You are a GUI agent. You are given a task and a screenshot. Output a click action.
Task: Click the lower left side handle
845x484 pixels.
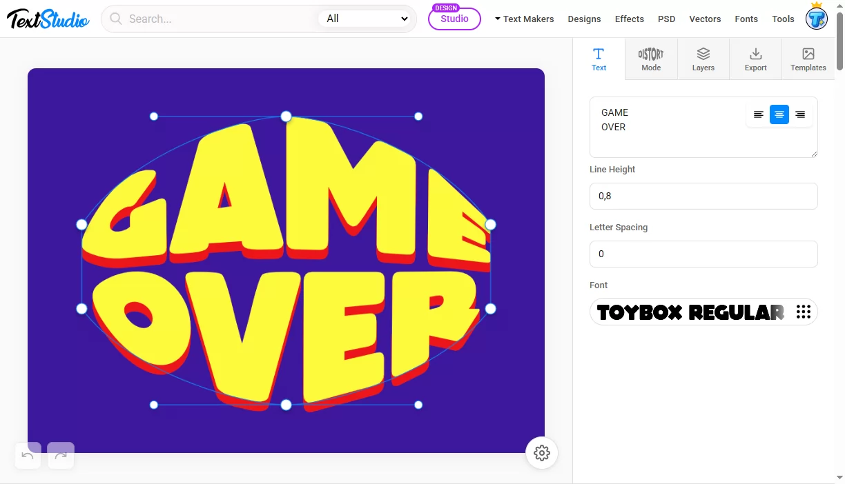pyautogui.click(x=81, y=309)
